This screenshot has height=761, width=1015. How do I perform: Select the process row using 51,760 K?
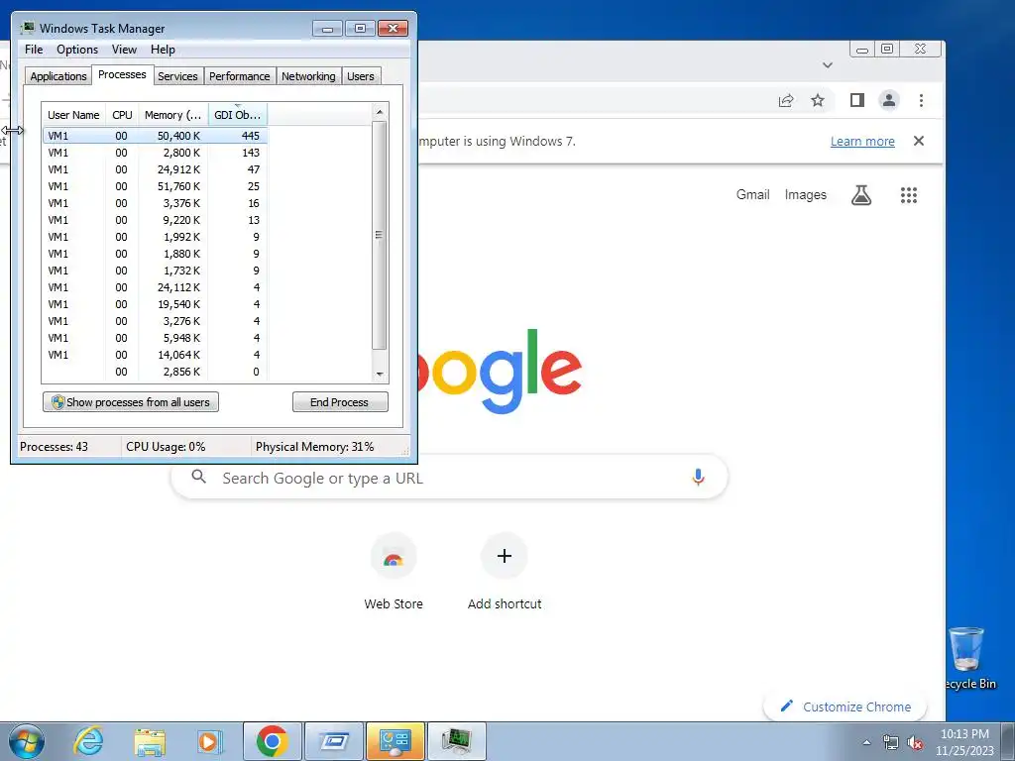(x=156, y=186)
